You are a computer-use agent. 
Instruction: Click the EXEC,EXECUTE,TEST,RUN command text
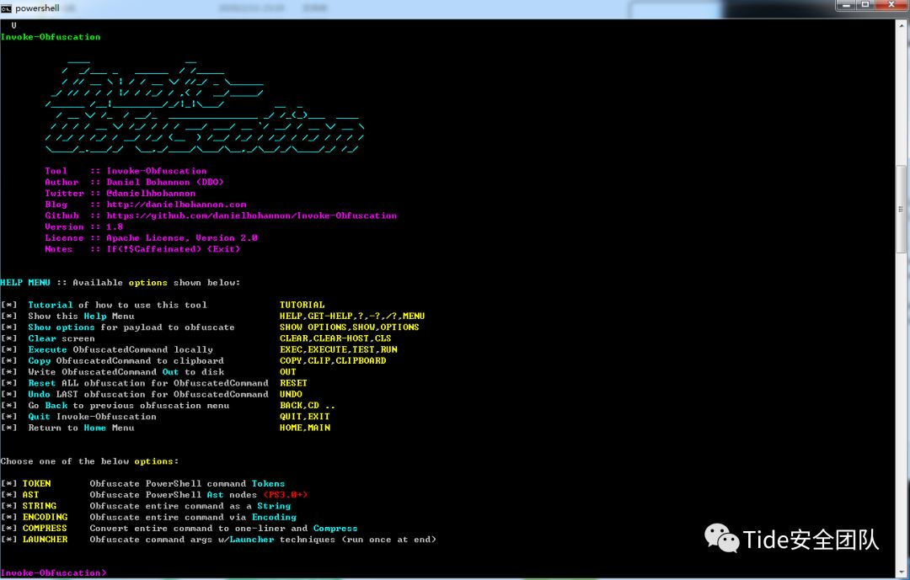pos(339,349)
